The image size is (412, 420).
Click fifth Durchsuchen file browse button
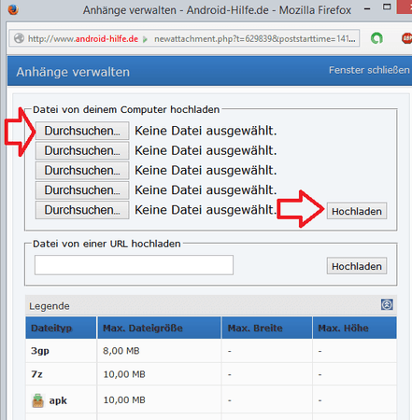[82, 210]
